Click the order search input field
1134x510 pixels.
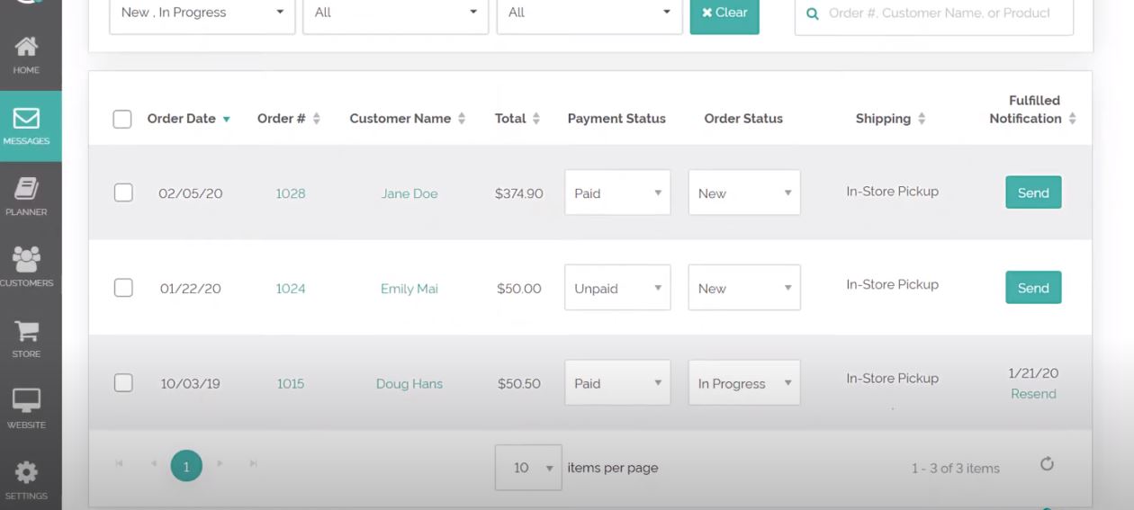(x=939, y=13)
